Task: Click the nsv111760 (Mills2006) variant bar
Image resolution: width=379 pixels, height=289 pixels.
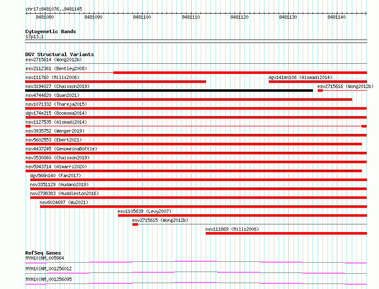Action: tap(115, 82)
